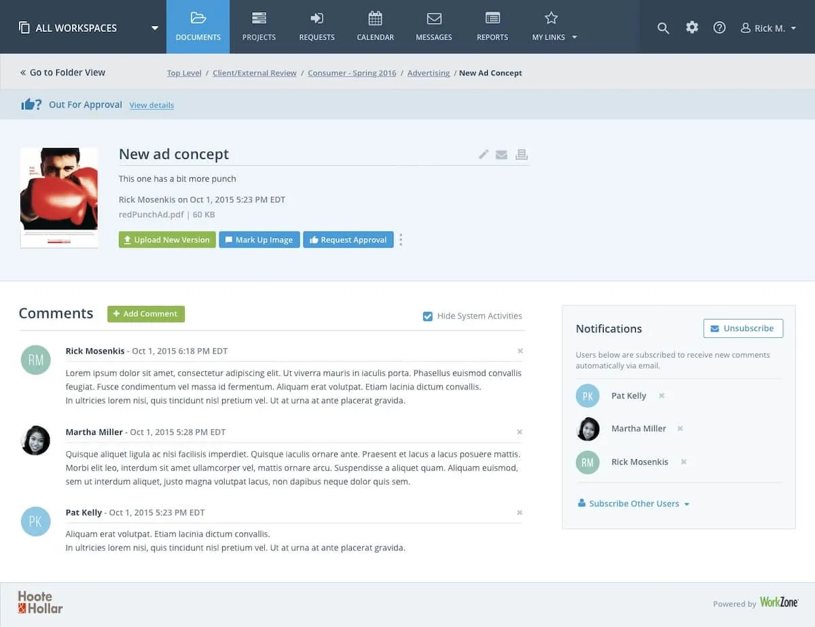Open the View details link
The height and width of the screenshot is (627, 815).
point(151,105)
